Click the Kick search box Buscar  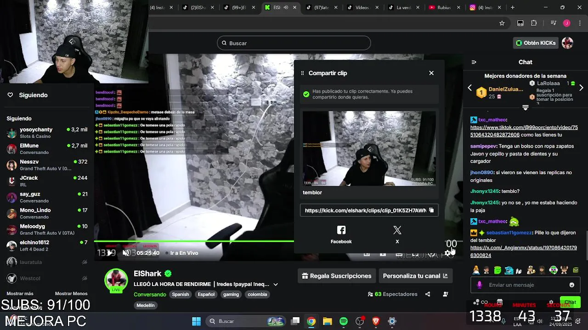click(294, 43)
